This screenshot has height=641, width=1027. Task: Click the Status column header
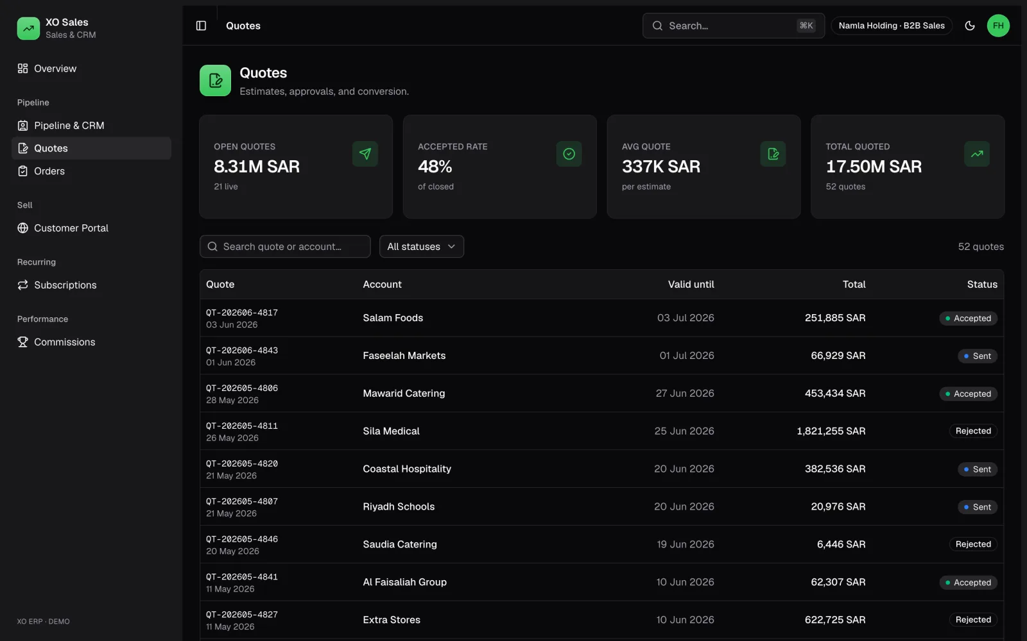pyautogui.click(x=982, y=285)
